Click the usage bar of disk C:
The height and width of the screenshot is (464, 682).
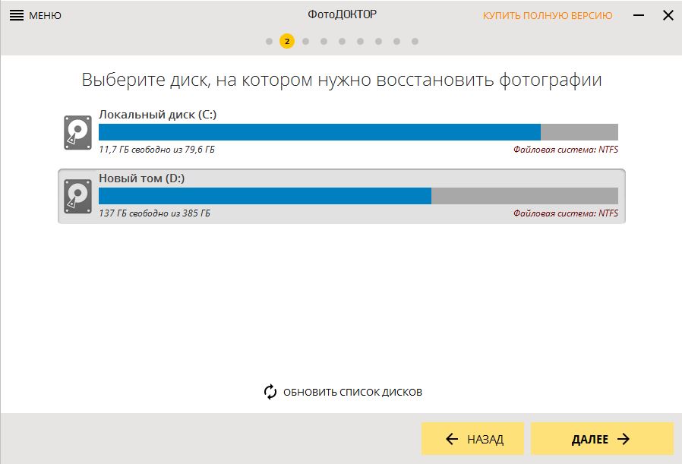tap(358, 132)
